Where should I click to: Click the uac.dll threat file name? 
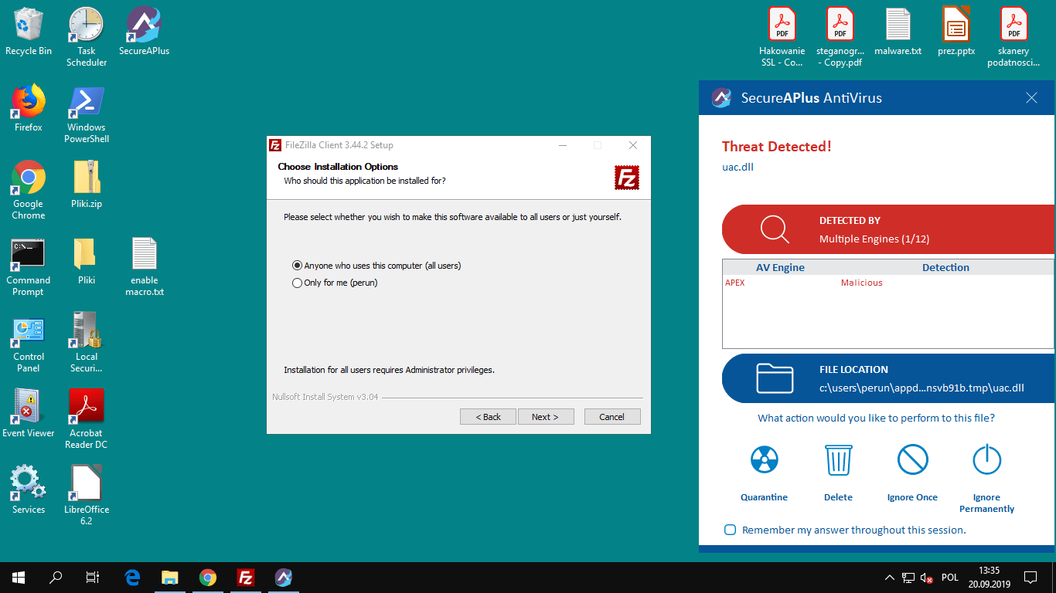[x=737, y=167]
